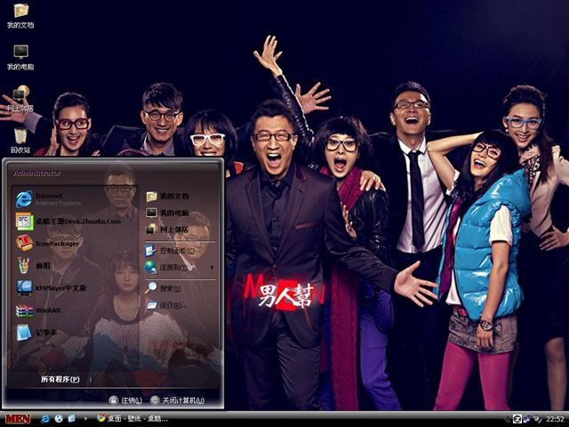The image size is (569, 427).
Task: Open 搜索(S) search from start menu
Action: pos(164,288)
